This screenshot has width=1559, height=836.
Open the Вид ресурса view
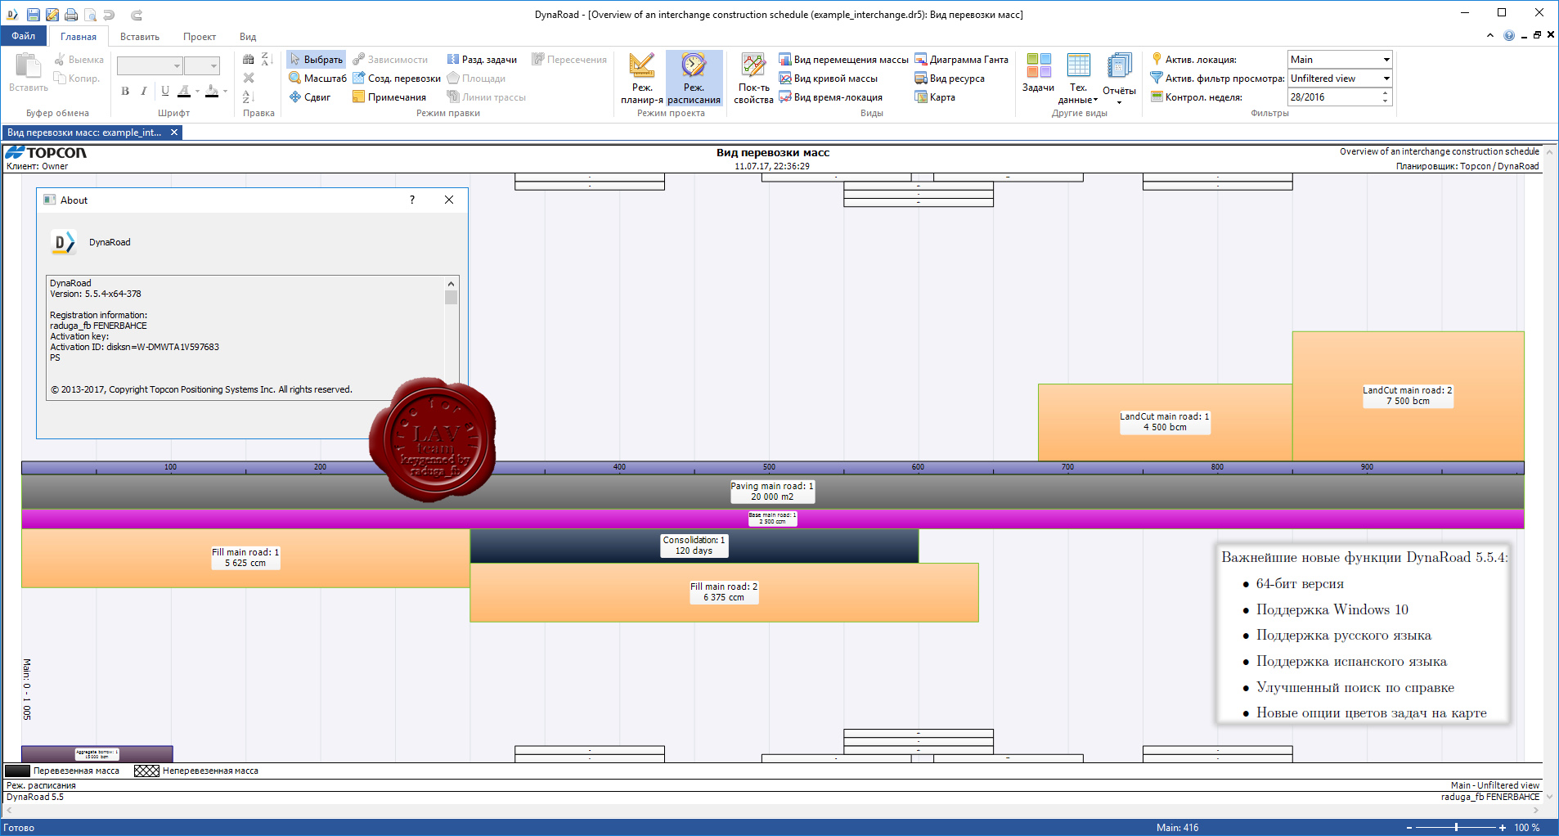pyautogui.click(x=949, y=79)
